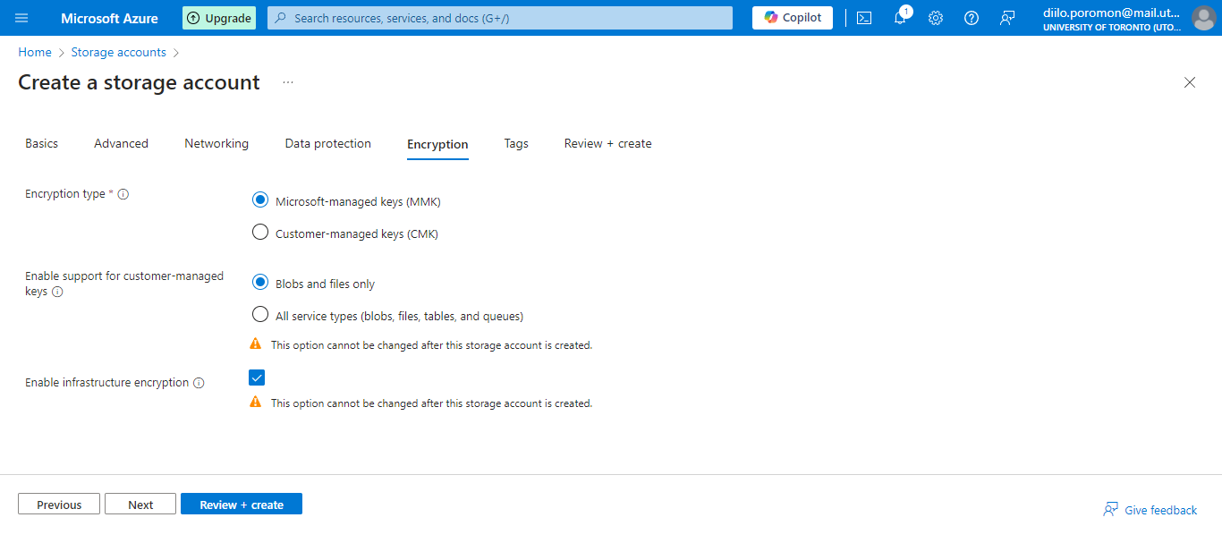Navigate to Storage accounts via breadcrumb
This screenshot has width=1222, height=543.
coord(118,52)
